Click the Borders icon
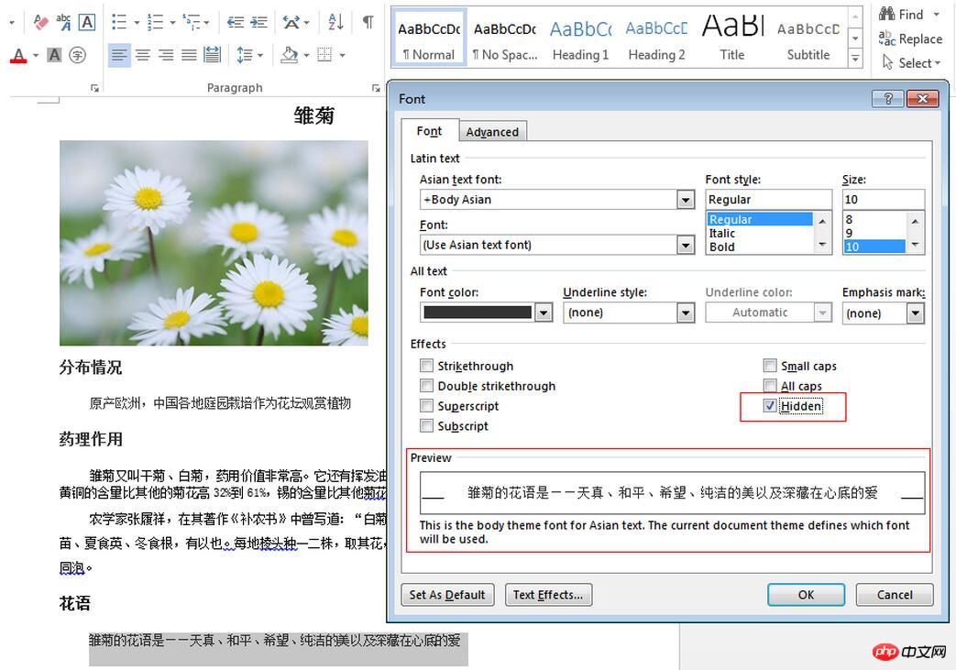This screenshot has width=956, height=670. pos(325,56)
